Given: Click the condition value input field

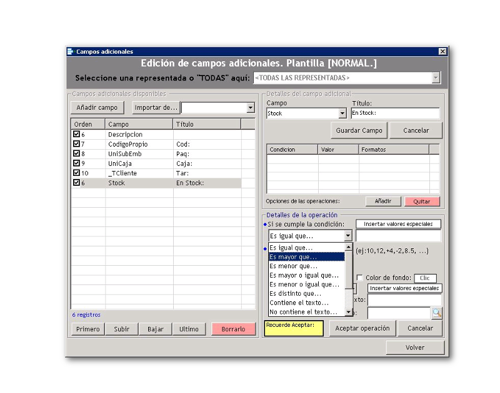Looking at the screenshot, I should (x=399, y=236).
